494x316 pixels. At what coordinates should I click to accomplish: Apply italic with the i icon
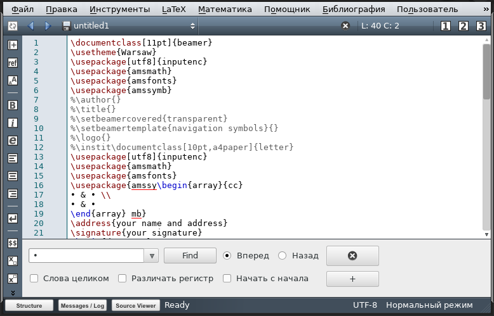(13, 123)
